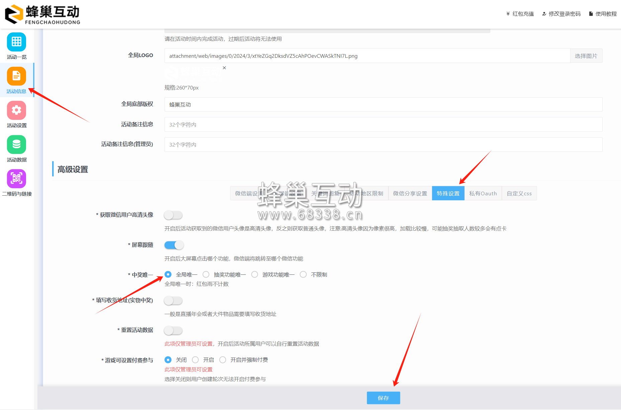This screenshot has height=410, width=621.
Task: Enable 获取微信用户高清头像 switch
Action: click(x=173, y=215)
